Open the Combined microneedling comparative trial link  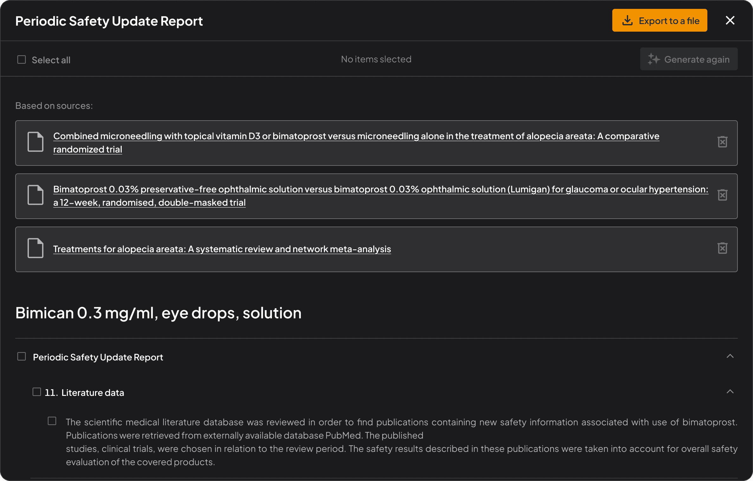(x=356, y=136)
